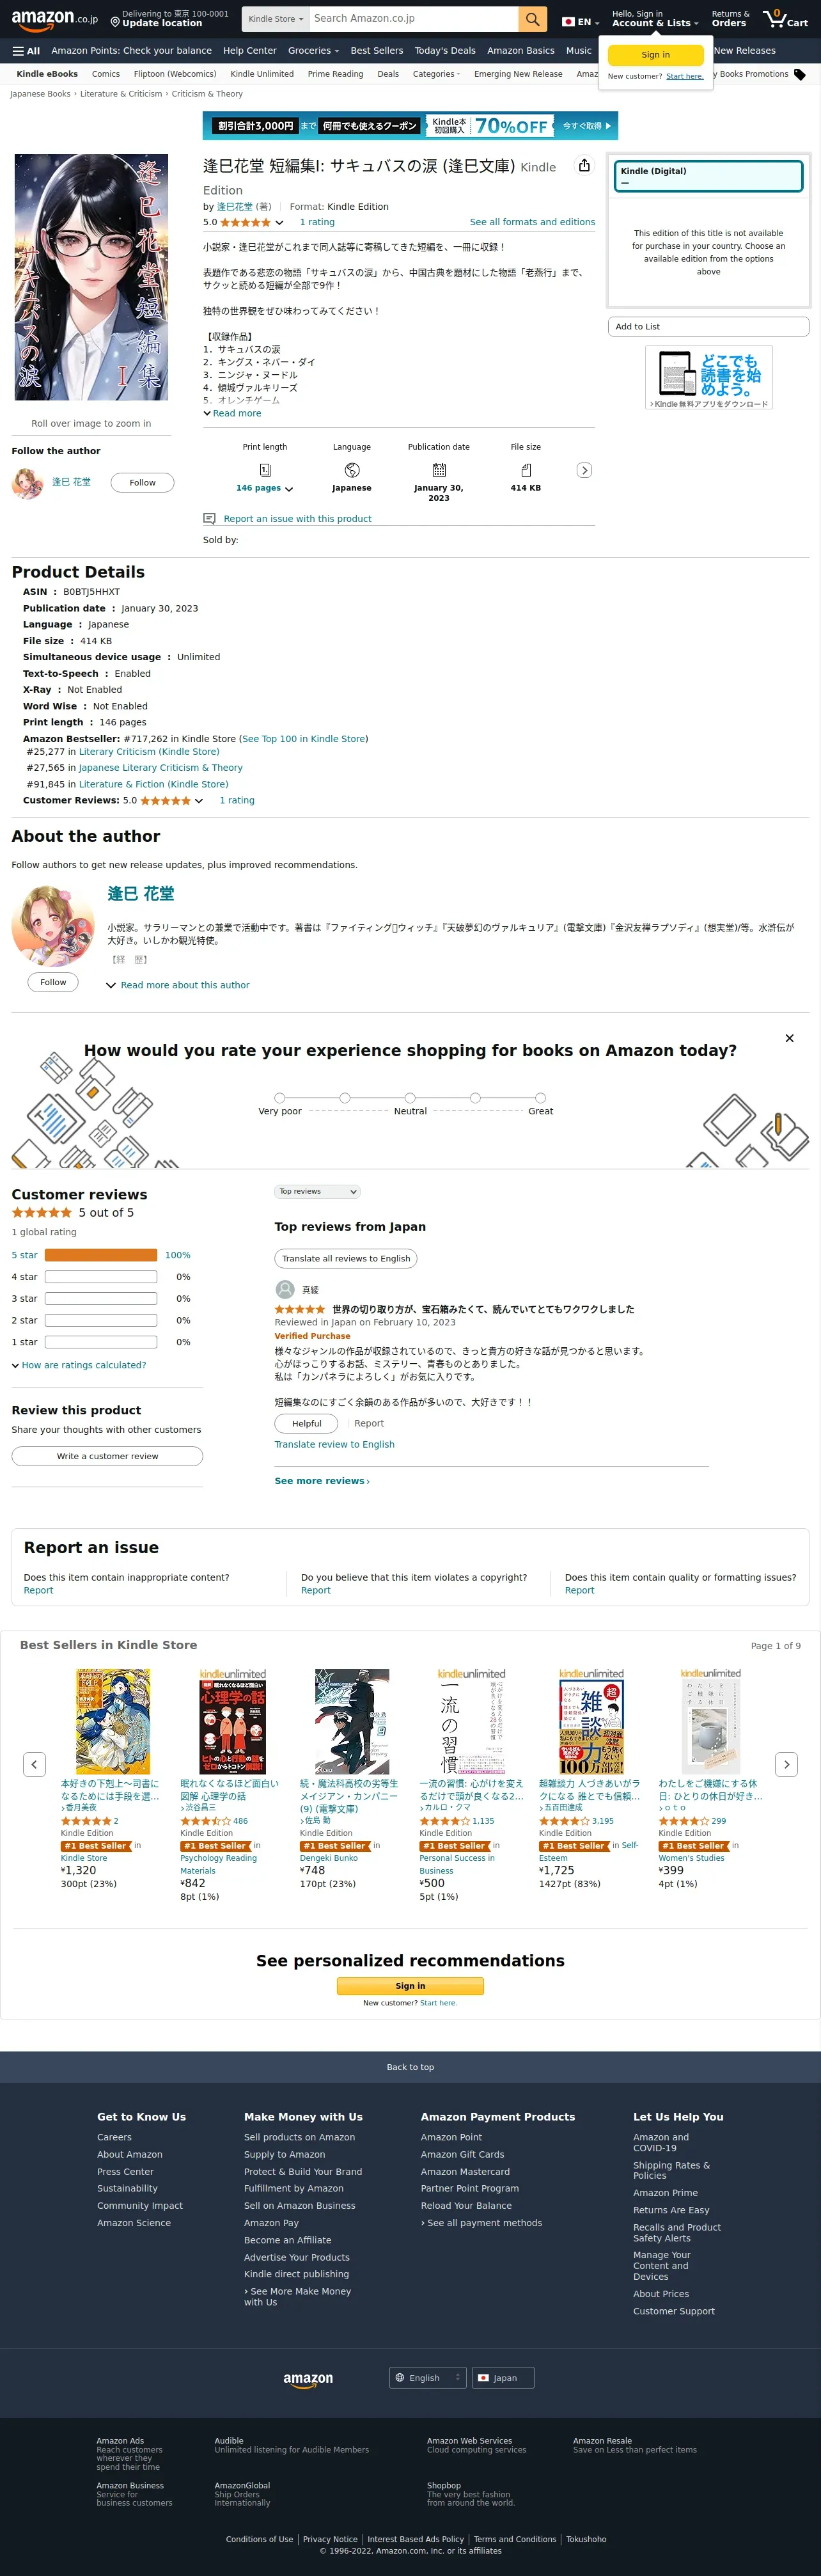The height and width of the screenshot is (2576, 821).
Task: Close the shopping experience survey
Action: 789,1038
